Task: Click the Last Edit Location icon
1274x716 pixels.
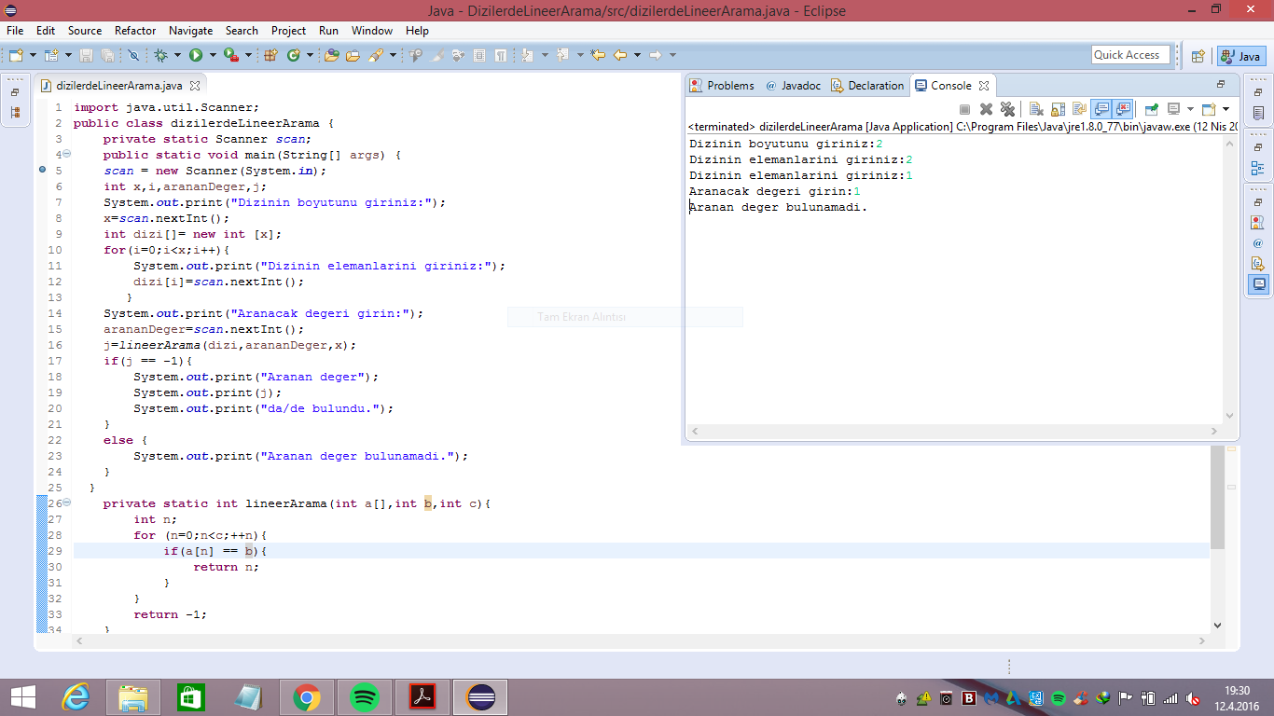Action: click(x=598, y=55)
